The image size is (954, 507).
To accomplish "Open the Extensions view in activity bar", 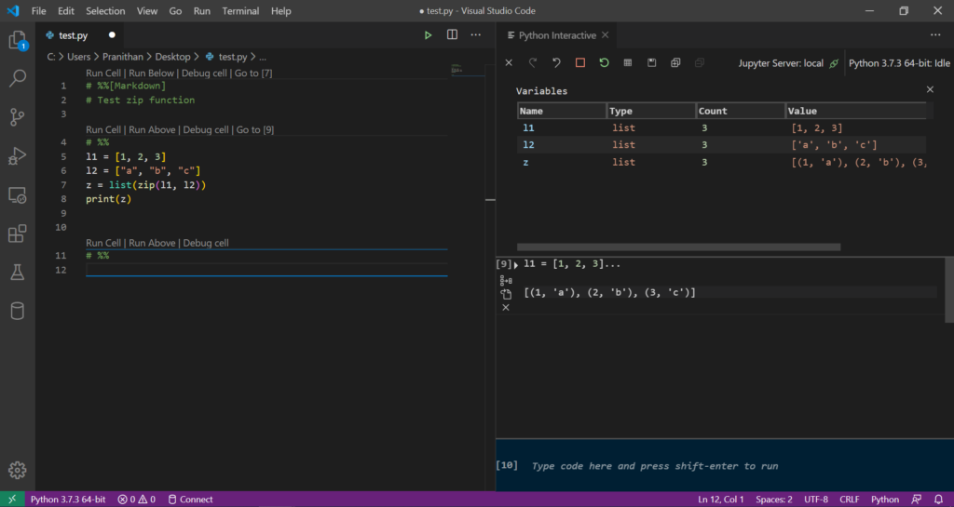I will point(17,233).
